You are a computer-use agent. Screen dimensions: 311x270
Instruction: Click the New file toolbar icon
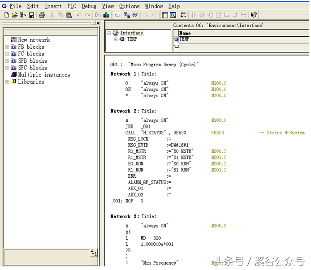pyautogui.click(x=6, y=15)
